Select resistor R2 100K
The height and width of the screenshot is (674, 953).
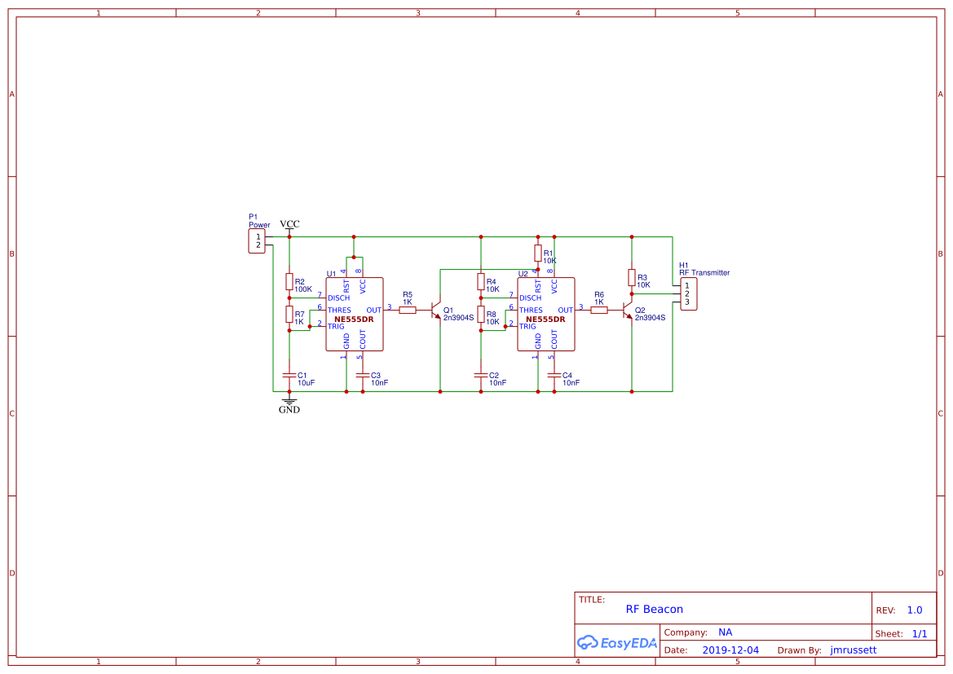tap(289, 280)
